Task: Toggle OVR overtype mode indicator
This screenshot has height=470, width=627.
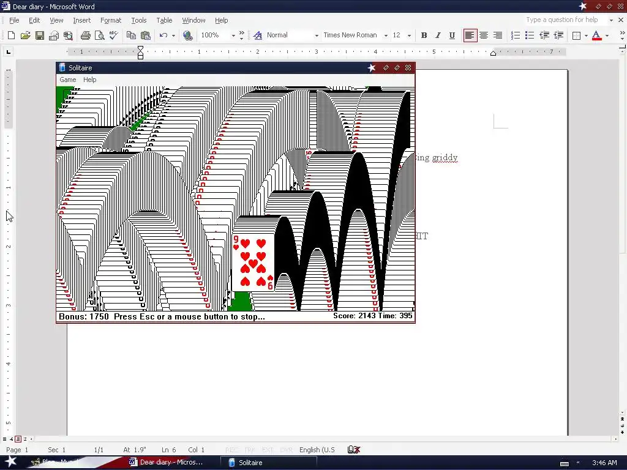Action: 286,450
